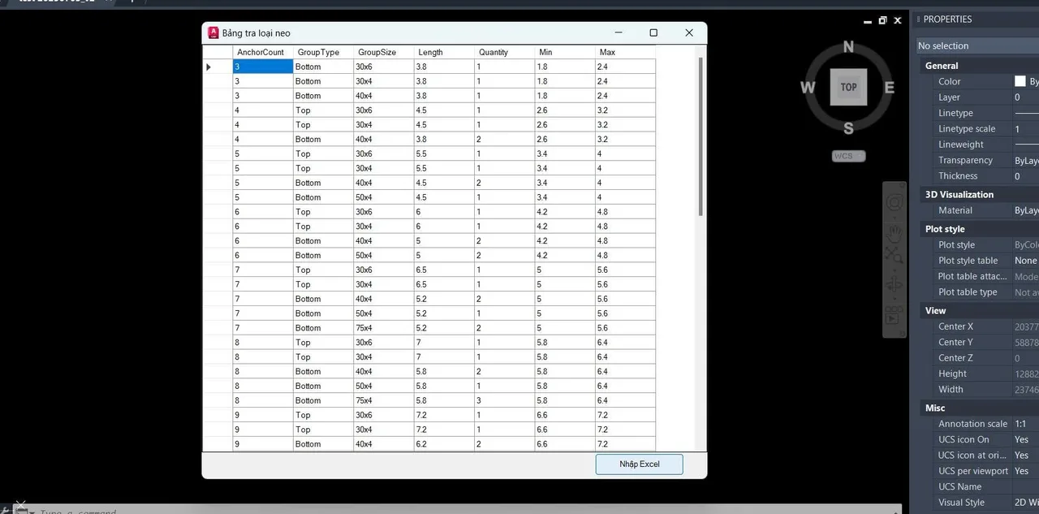
Task: Click the Layer property value 0
Action: [1017, 97]
